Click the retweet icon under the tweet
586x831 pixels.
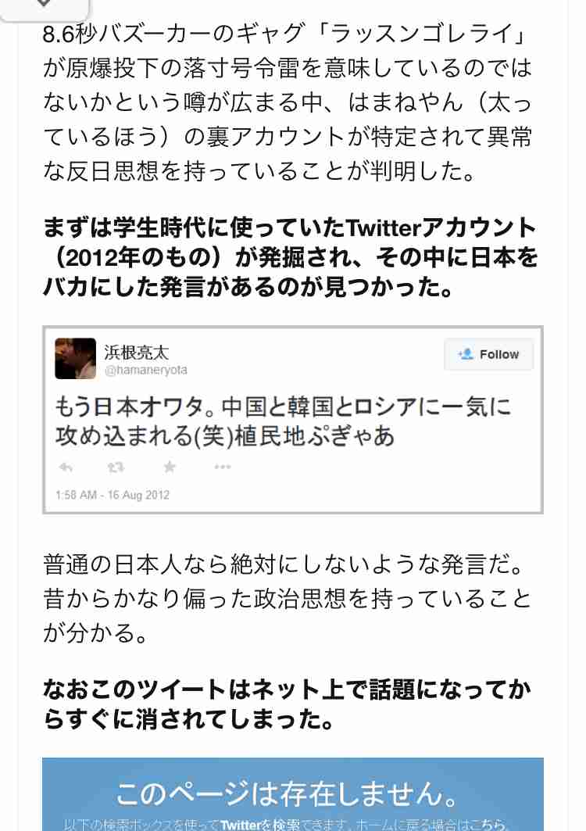(x=116, y=467)
